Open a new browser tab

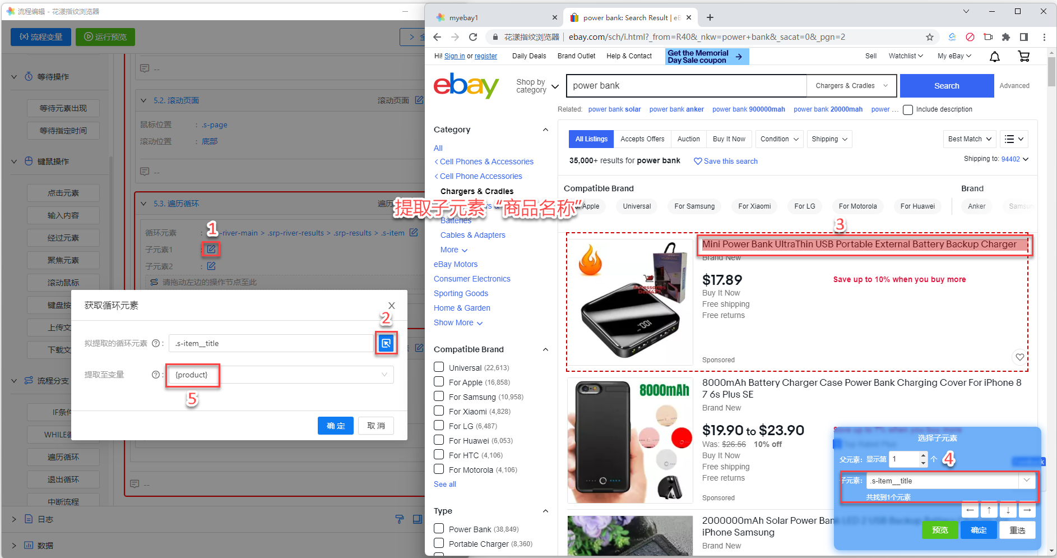[710, 17]
